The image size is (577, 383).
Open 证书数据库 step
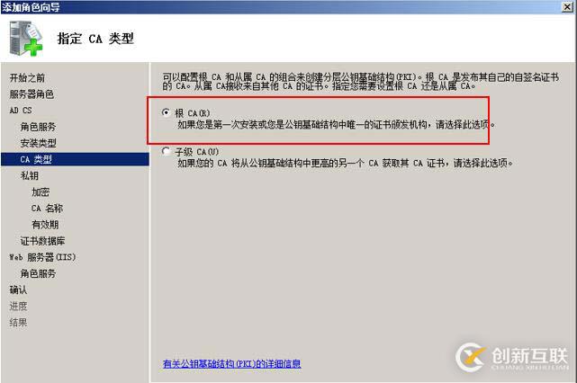coord(42,241)
